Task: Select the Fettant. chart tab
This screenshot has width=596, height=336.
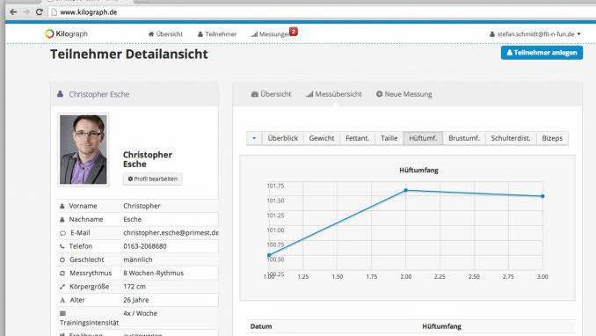Action: (357, 138)
